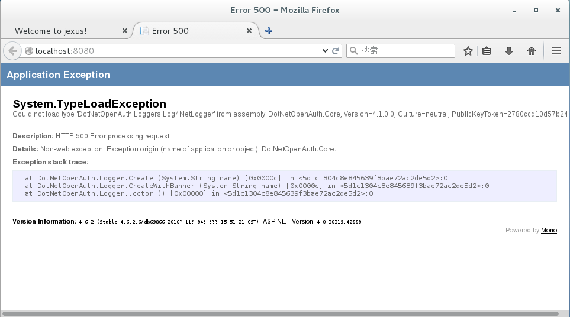Click the magnifier icon in search box
The image size is (570, 317).
click(353, 51)
